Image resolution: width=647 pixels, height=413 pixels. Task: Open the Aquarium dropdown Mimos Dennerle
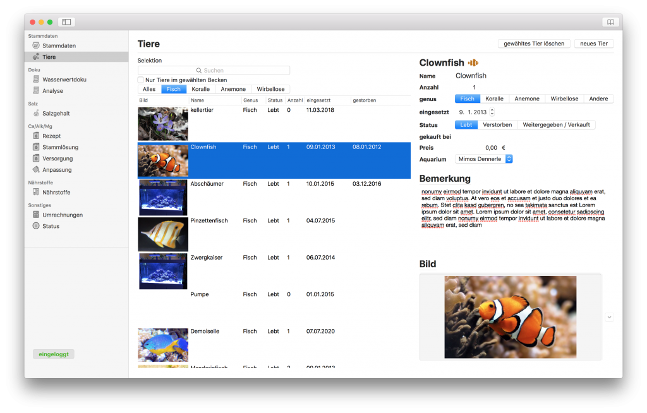click(483, 159)
